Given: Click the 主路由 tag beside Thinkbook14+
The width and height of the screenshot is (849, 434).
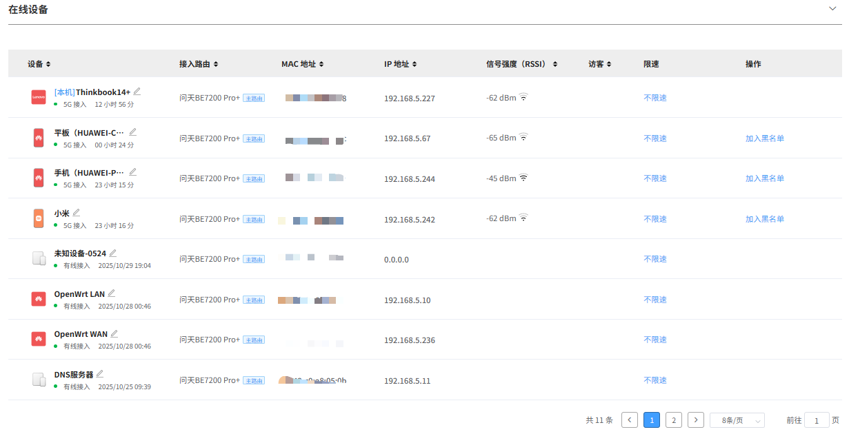Looking at the screenshot, I should [x=253, y=97].
